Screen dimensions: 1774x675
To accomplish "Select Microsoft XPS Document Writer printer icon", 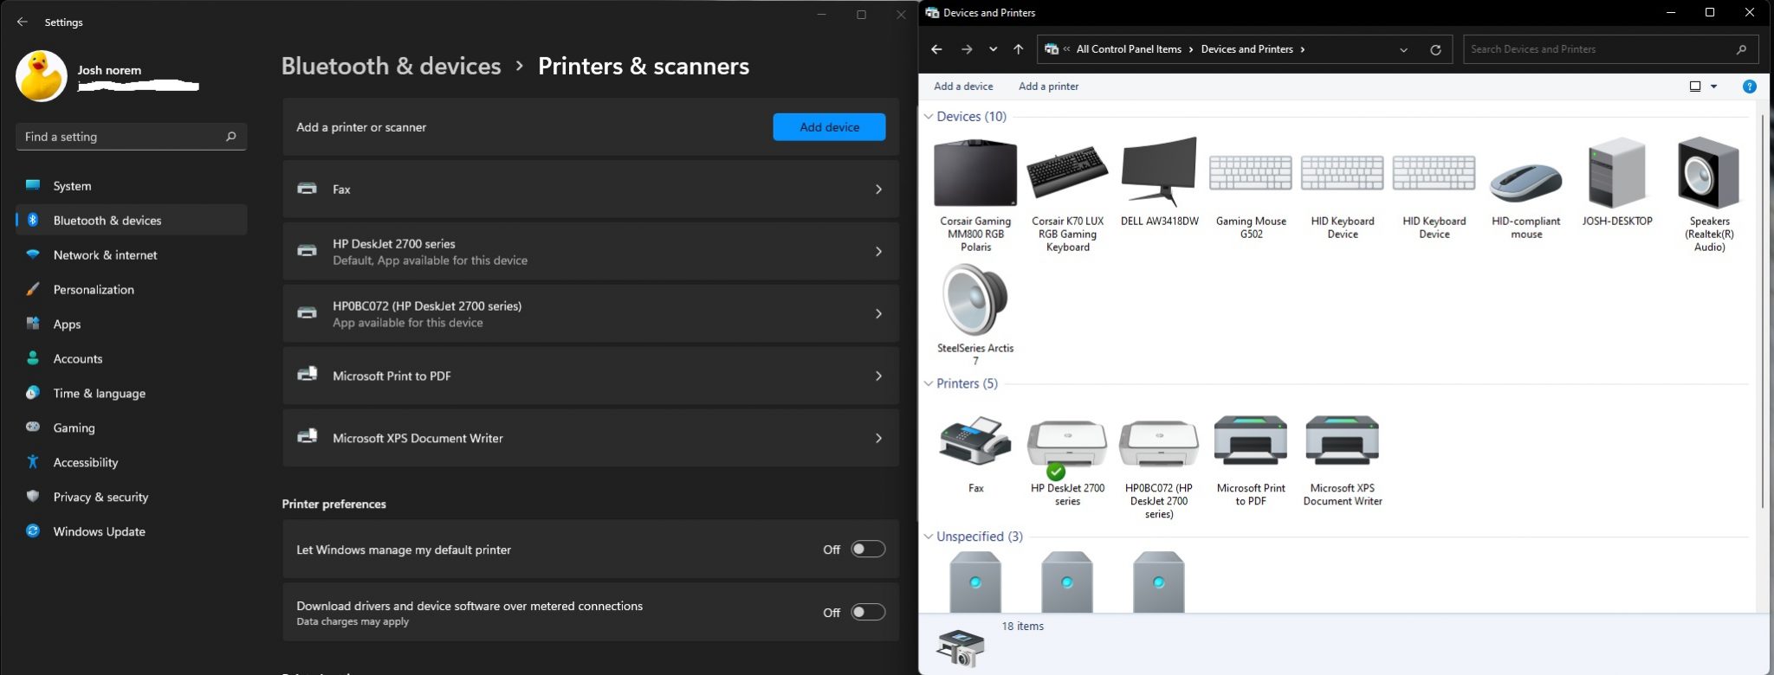I will click(1342, 441).
